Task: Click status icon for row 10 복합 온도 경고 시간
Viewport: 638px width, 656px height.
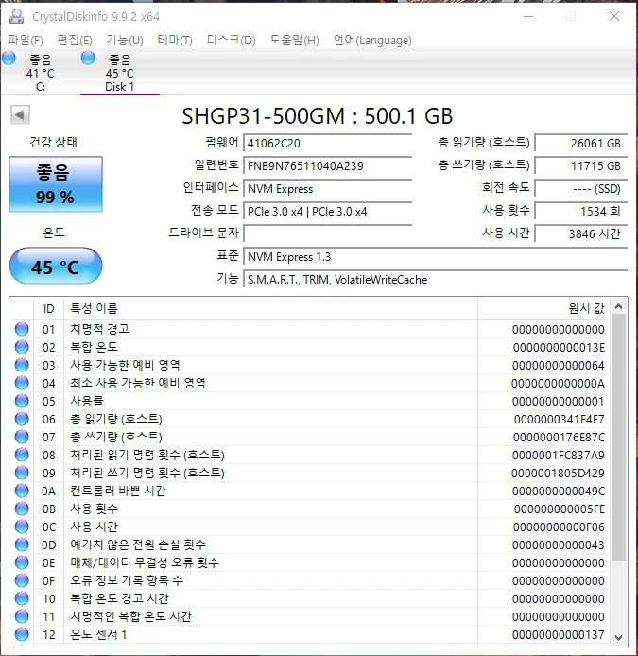Action: (x=22, y=598)
